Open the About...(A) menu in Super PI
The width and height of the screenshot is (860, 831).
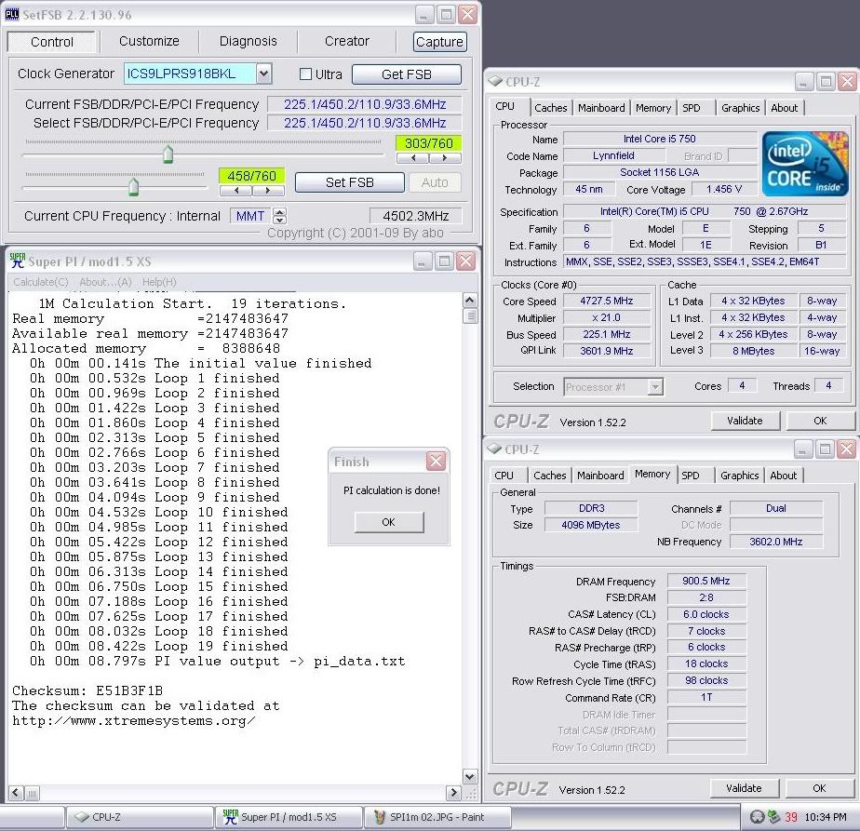[105, 282]
